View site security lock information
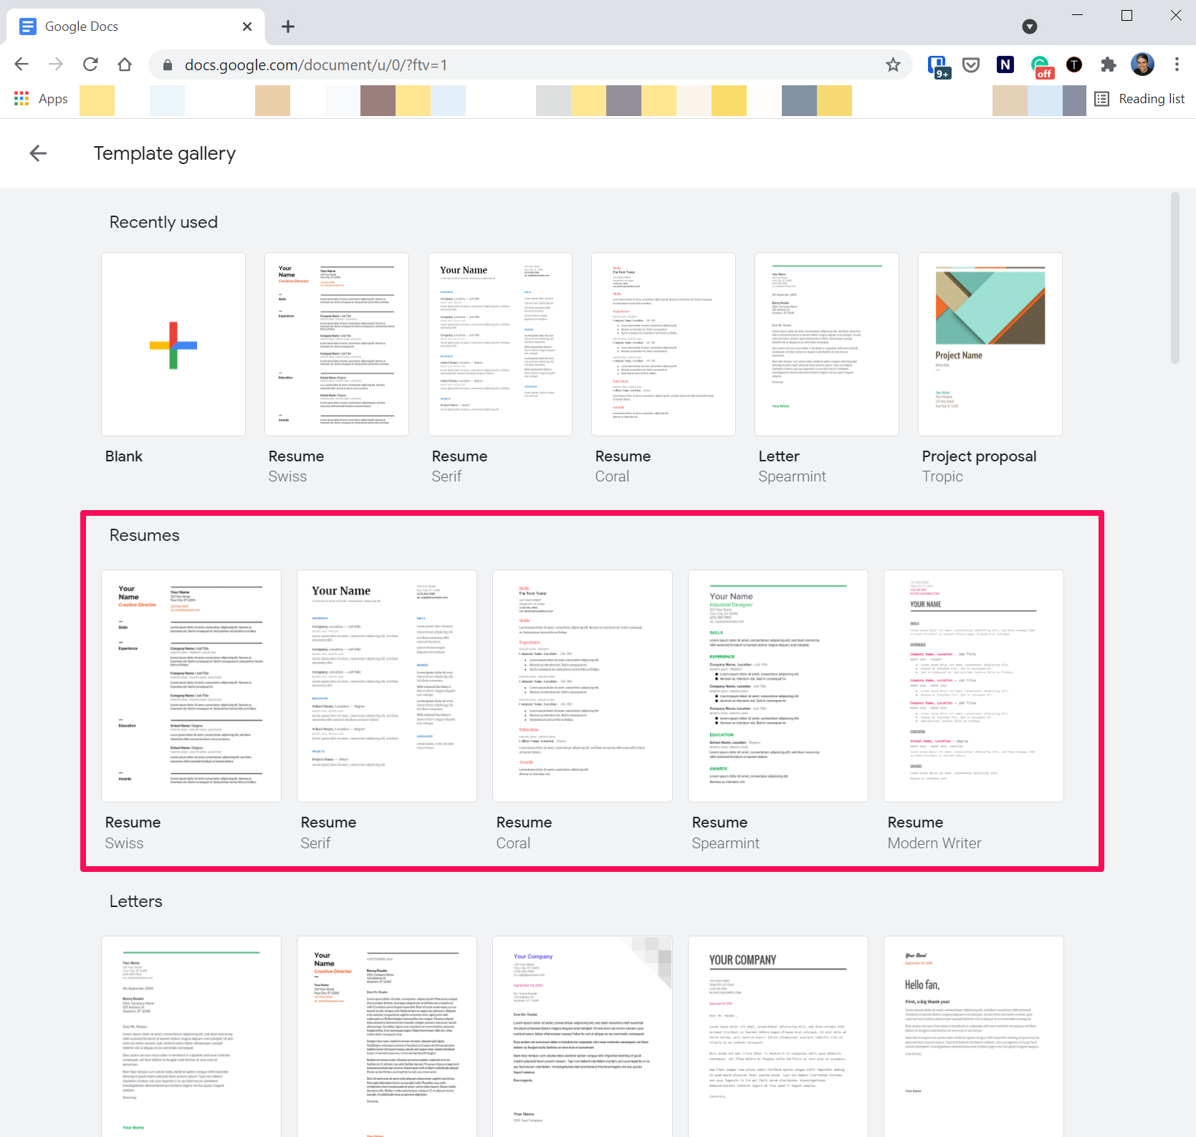The image size is (1196, 1137). click(x=168, y=65)
